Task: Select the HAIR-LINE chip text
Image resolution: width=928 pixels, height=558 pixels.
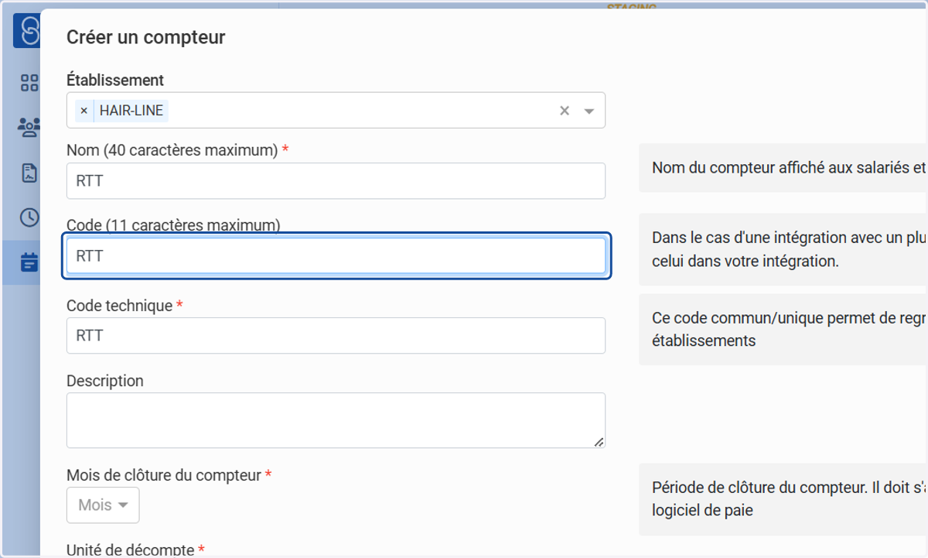Action: point(131,111)
